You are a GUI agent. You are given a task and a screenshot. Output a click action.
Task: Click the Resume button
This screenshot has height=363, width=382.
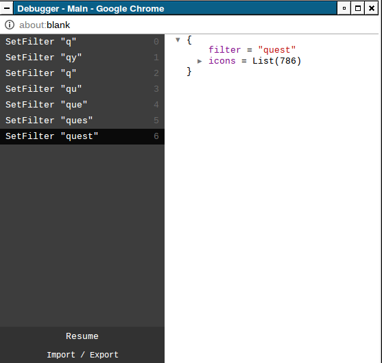pyautogui.click(x=82, y=336)
